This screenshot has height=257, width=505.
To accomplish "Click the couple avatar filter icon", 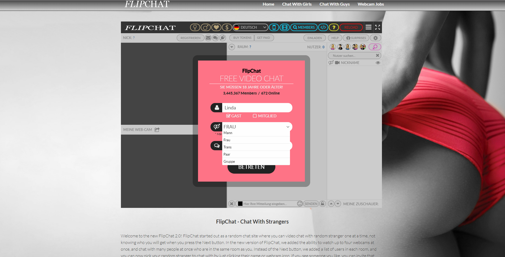I will tap(355, 47).
